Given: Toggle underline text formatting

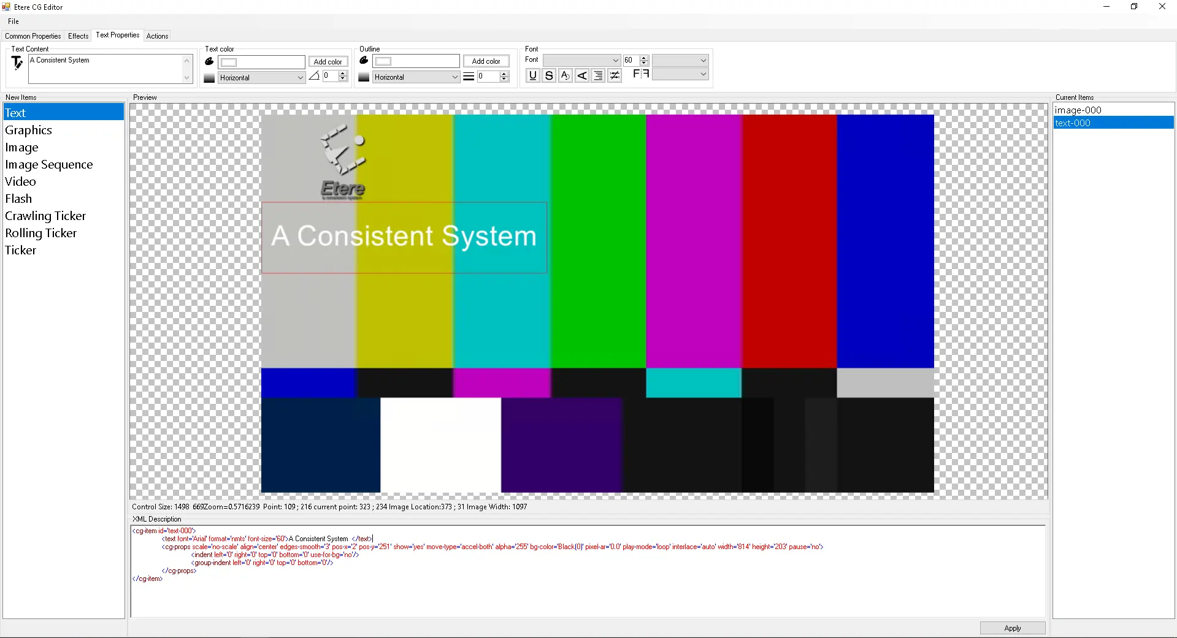Looking at the screenshot, I should (x=532, y=75).
